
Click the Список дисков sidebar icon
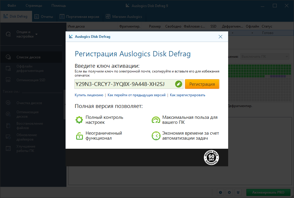(x=8, y=57)
